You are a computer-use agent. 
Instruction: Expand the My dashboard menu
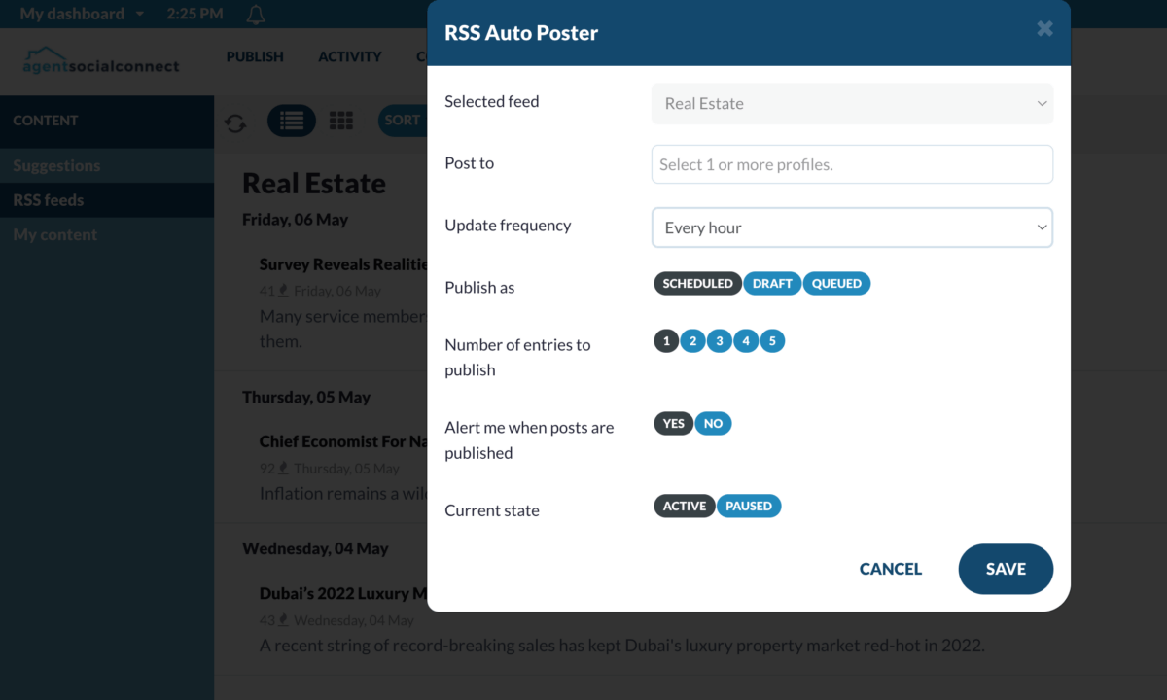click(82, 14)
